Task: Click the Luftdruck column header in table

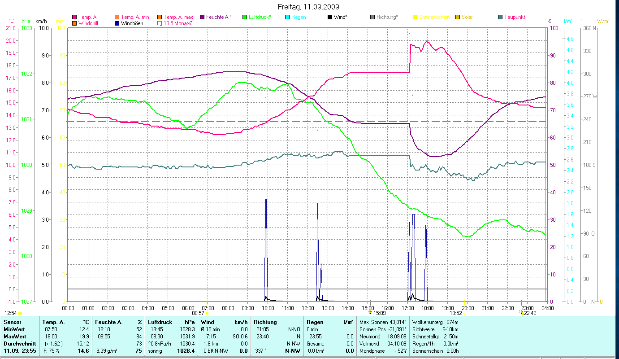Action: click(x=160, y=322)
